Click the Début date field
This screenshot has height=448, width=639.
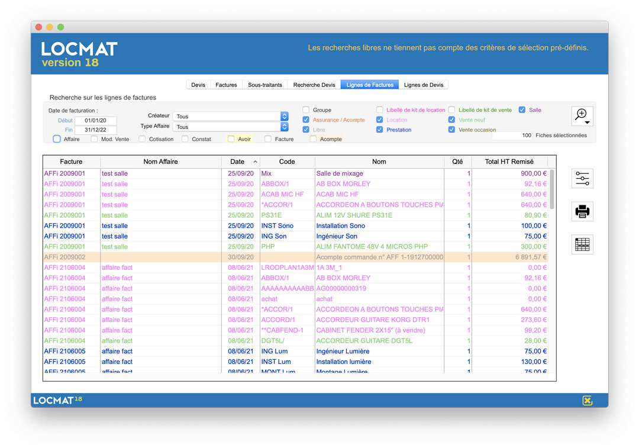(95, 120)
